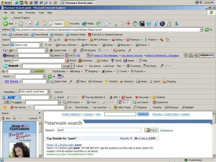The width and height of the screenshot is (216, 162).
Task: Click the starware search box containing pwnt
Action: [99, 130]
